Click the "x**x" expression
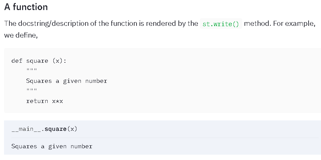The height and width of the screenshot is (160, 321). click(x=57, y=101)
